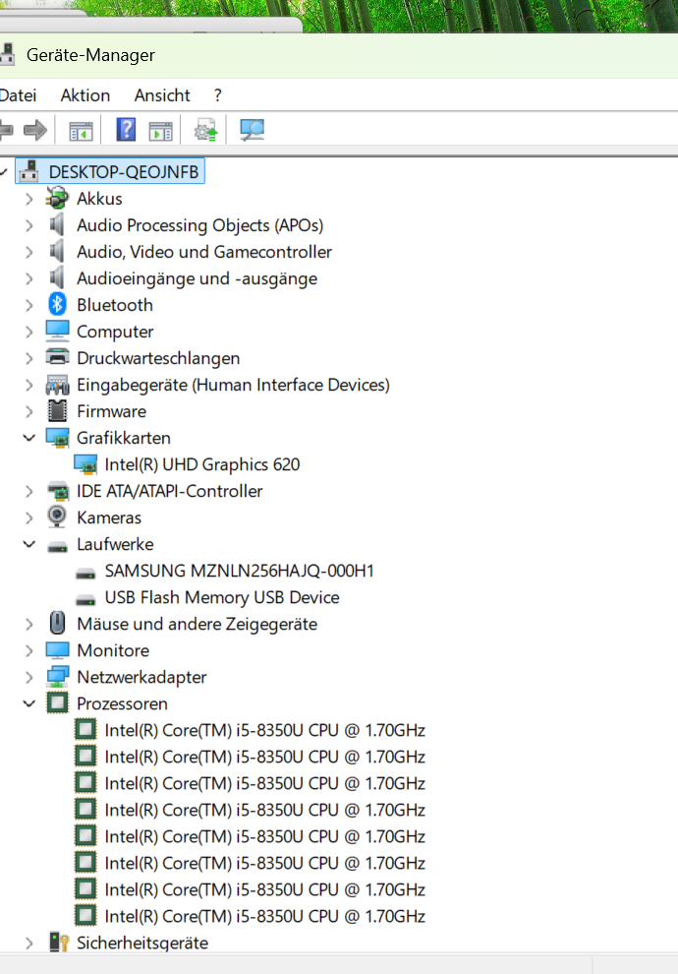The image size is (678, 974).
Task: Expand the Sicherheitsgeräte category
Action: [29, 943]
